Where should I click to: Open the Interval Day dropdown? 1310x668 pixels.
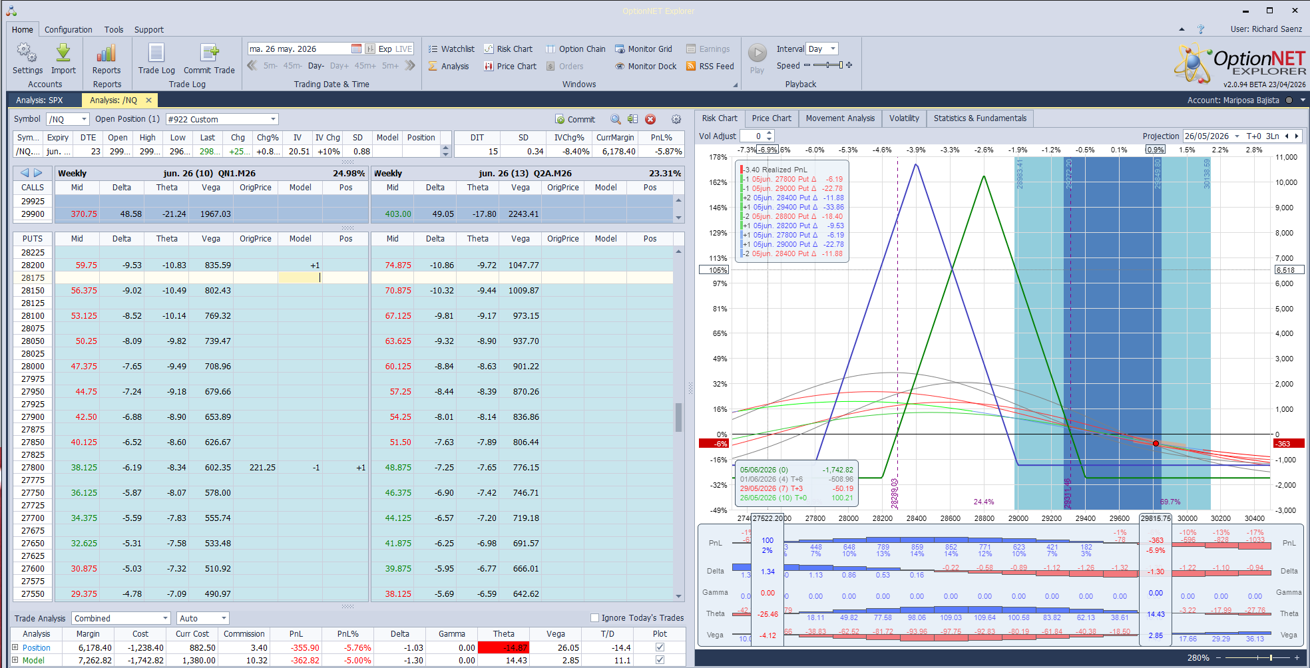pos(833,49)
